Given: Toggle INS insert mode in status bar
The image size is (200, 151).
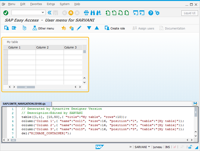Looking at the screenshot, I should 167,147.
